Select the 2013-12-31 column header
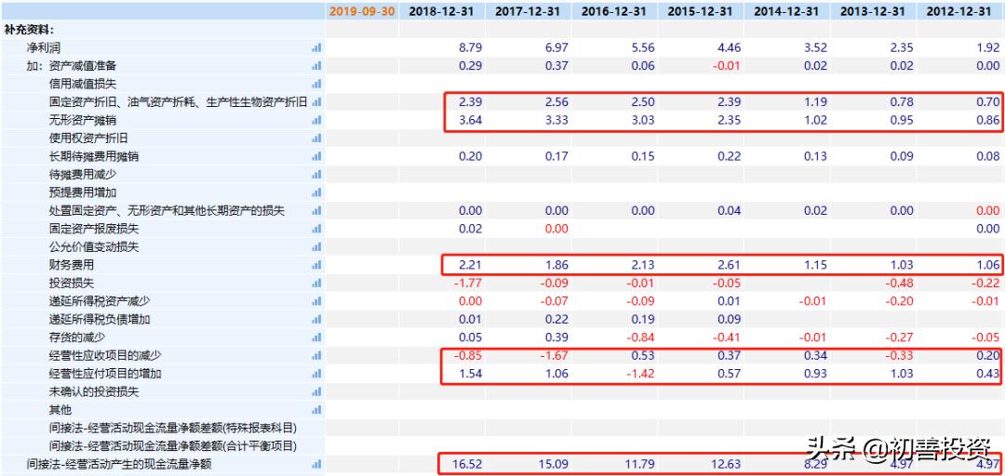This screenshot has width=1005, height=476. pyautogui.click(x=873, y=11)
